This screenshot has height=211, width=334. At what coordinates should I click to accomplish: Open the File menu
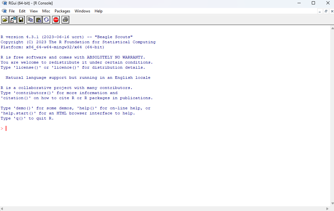pyautogui.click(x=12, y=11)
